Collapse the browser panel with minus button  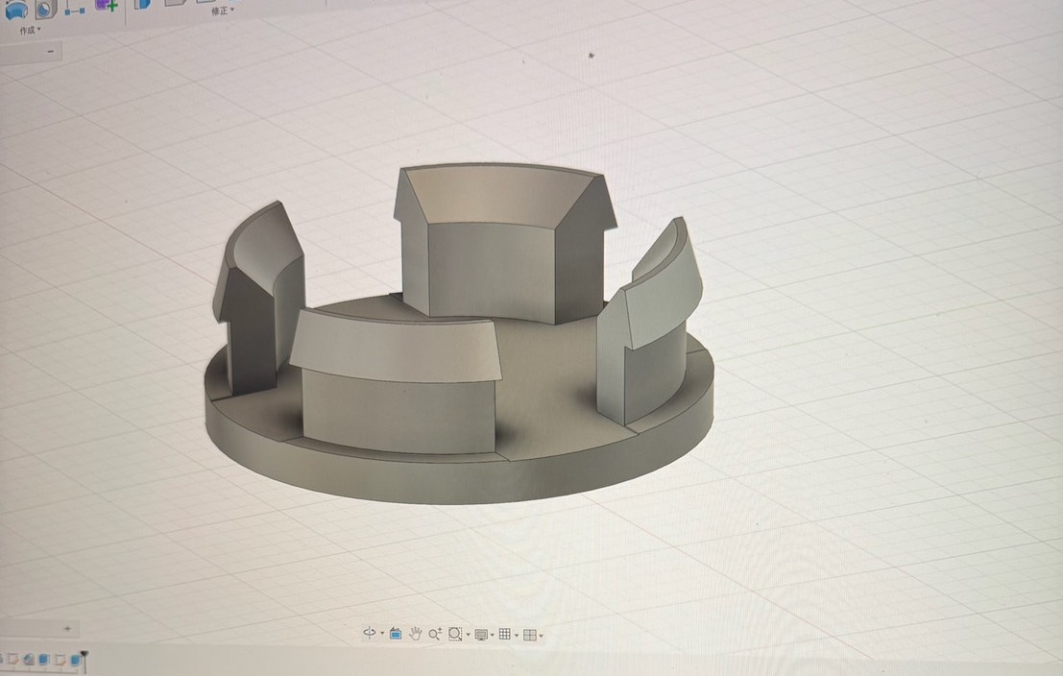click(x=51, y=52)
